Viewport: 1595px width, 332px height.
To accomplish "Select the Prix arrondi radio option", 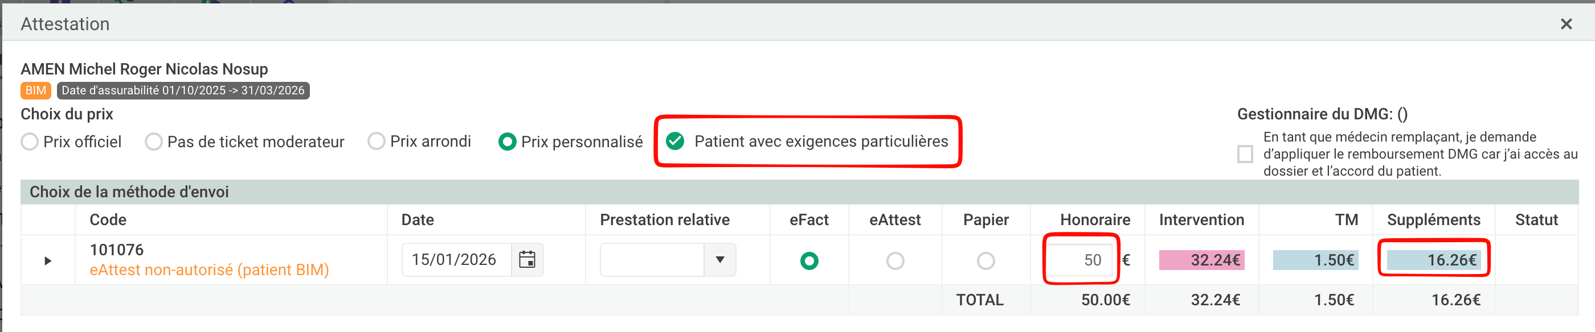I will coord(376,142).
